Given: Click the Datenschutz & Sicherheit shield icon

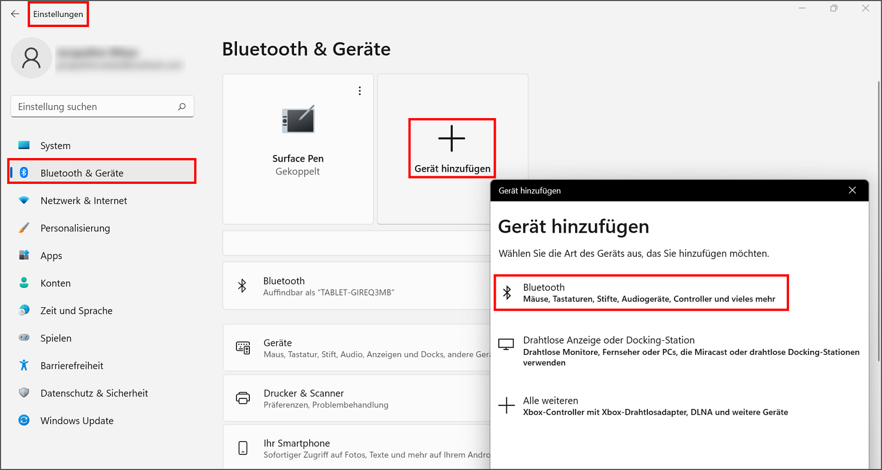Looking at the screenshot, I should tap(24, 393).
